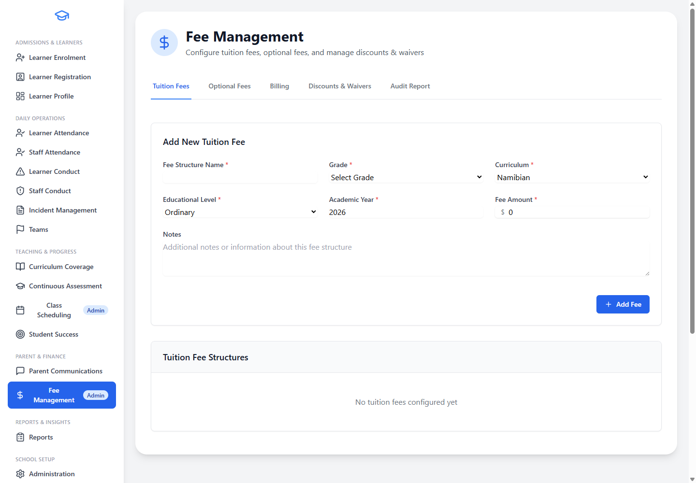This screenshot has height=483, width=696.
Task: Click the Academic Year input field
Action: click(x=406, y=212)
